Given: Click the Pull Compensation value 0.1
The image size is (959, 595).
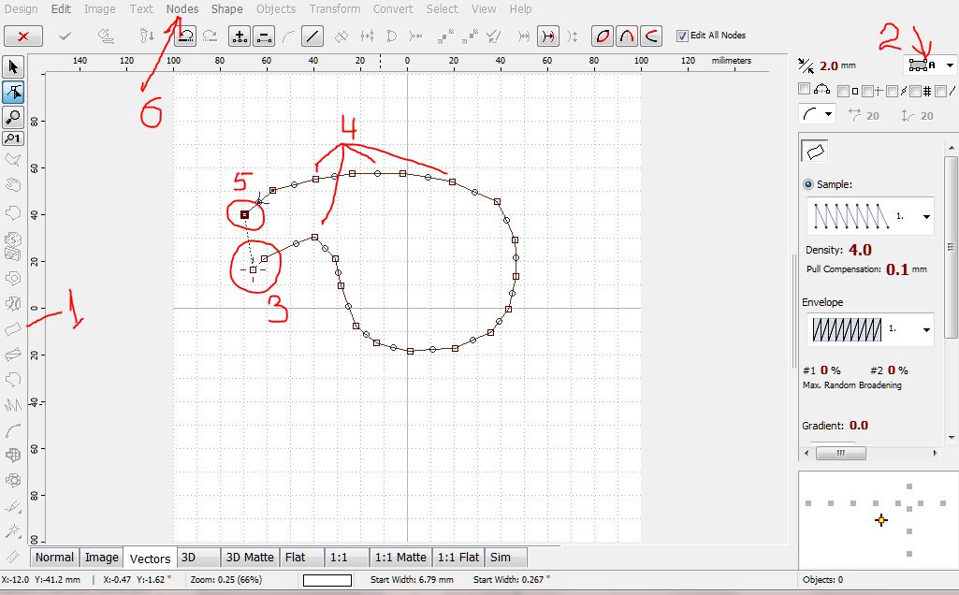Looking at the screenshot, I should click(896, 269).
